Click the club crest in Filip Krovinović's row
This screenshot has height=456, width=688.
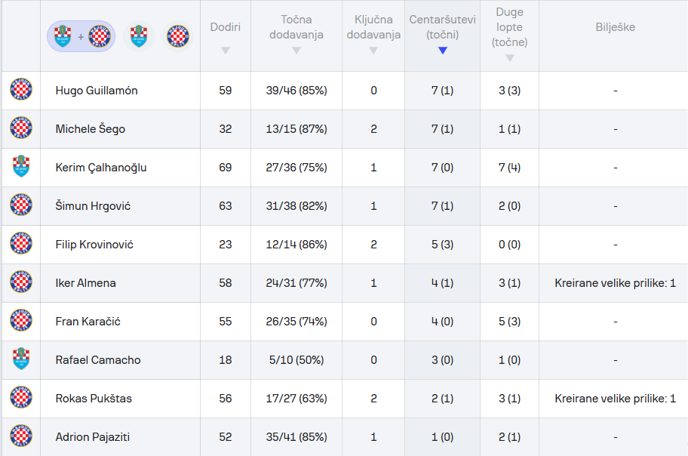click(21, 245)
